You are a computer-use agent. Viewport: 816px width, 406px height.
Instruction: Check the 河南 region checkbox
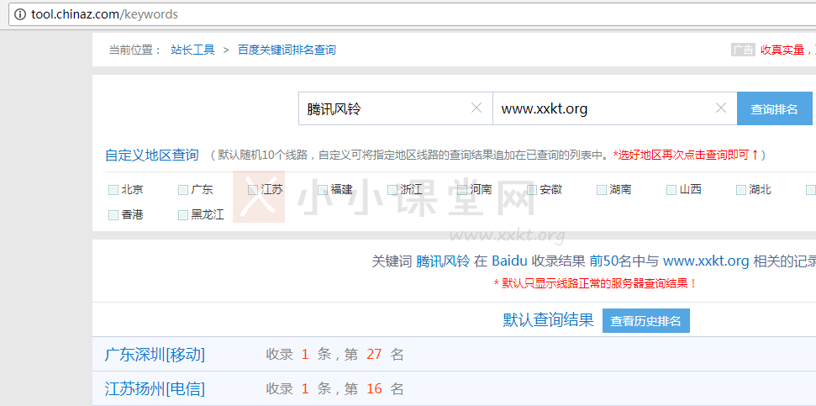click(x=462, y=190)
